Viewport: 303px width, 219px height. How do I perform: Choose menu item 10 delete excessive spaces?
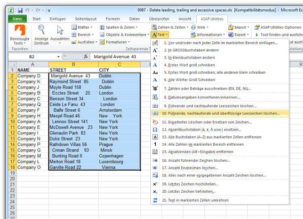(220, 113)
